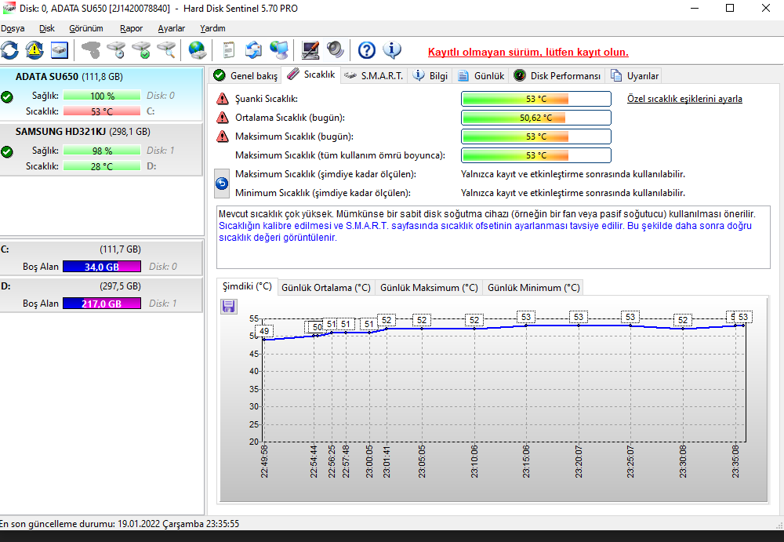
Task: Open the notepad report toolbar icon
Action: coord(229,50)
